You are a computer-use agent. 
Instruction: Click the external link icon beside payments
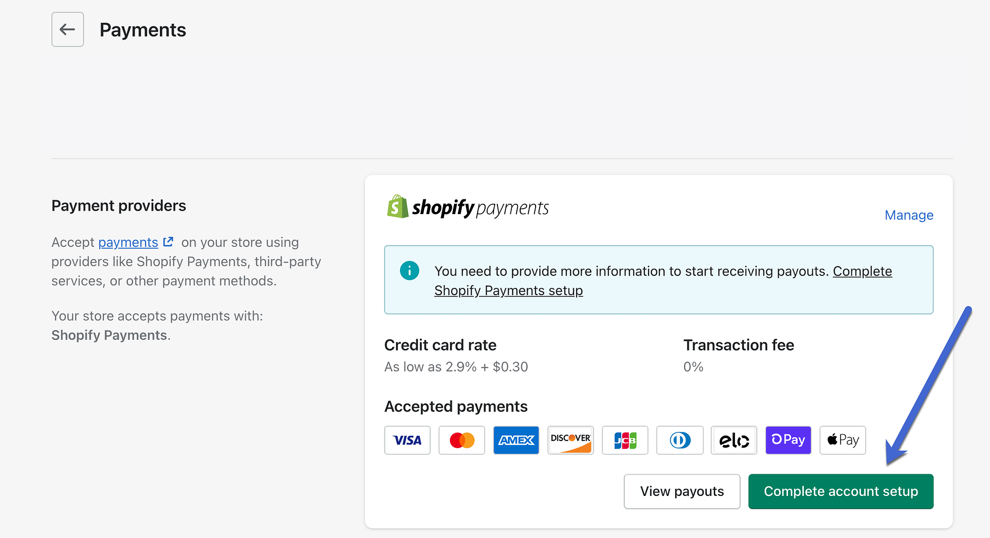tap(168, 241)
